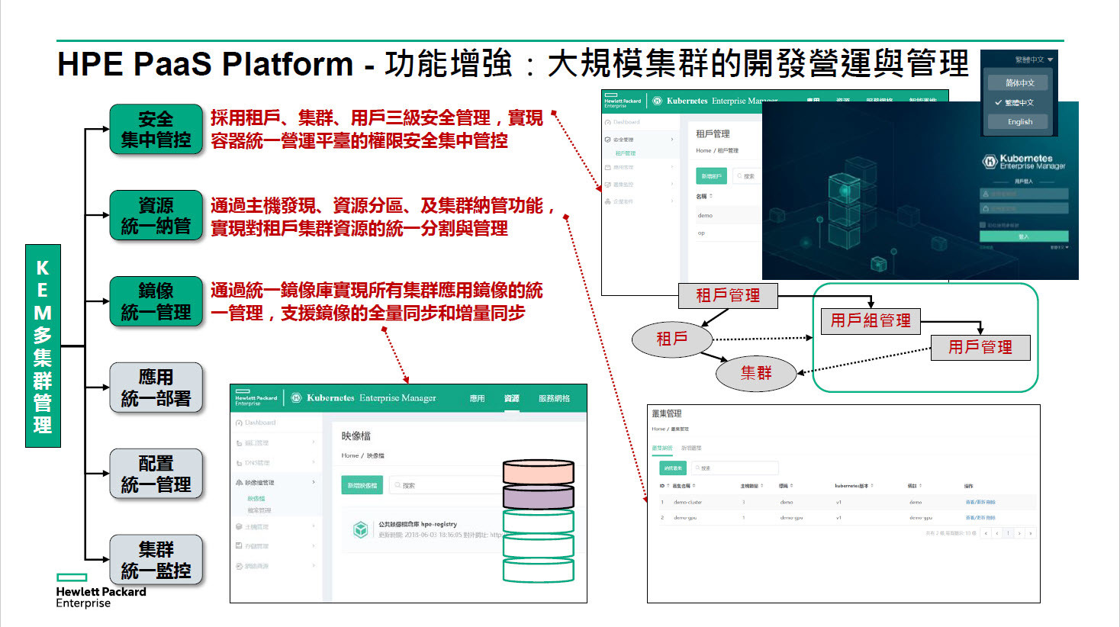Screen dimensions: 1120x627
Task: Toggle the remember-me checkbox on login form
Action: pyautogui.click(x=983, y=225)
